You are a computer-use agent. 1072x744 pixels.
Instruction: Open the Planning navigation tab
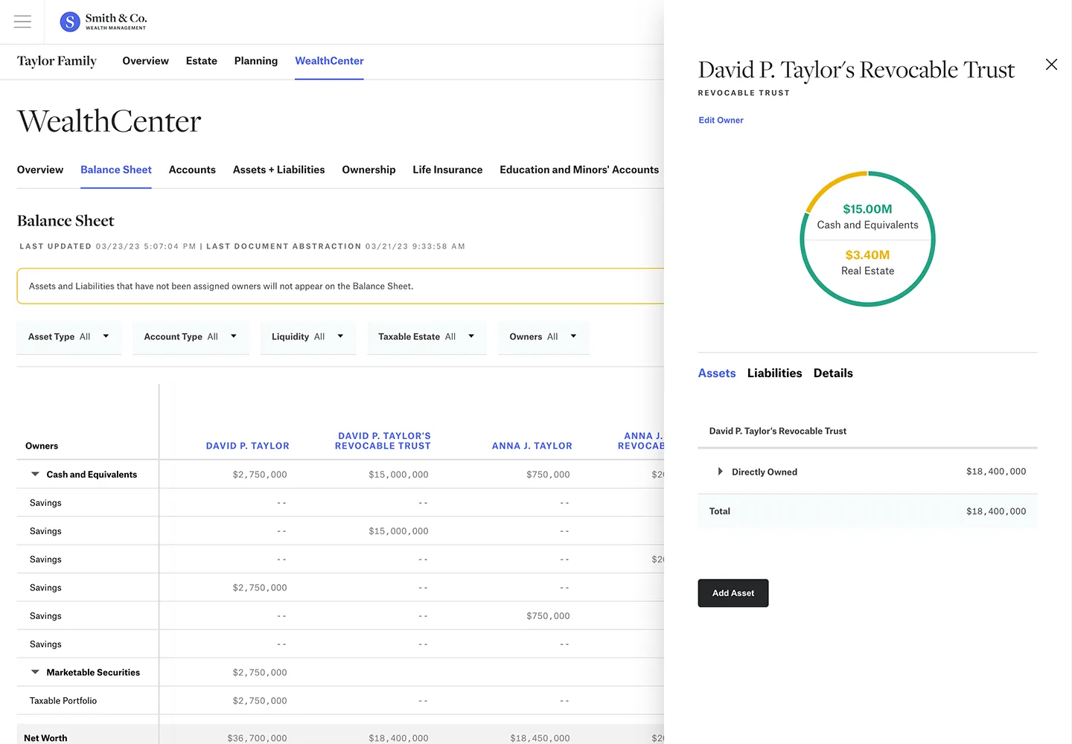256,61
